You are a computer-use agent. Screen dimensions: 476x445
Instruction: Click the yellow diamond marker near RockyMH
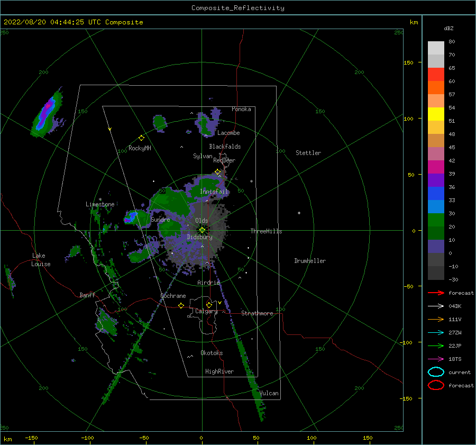tap(141, 138)
